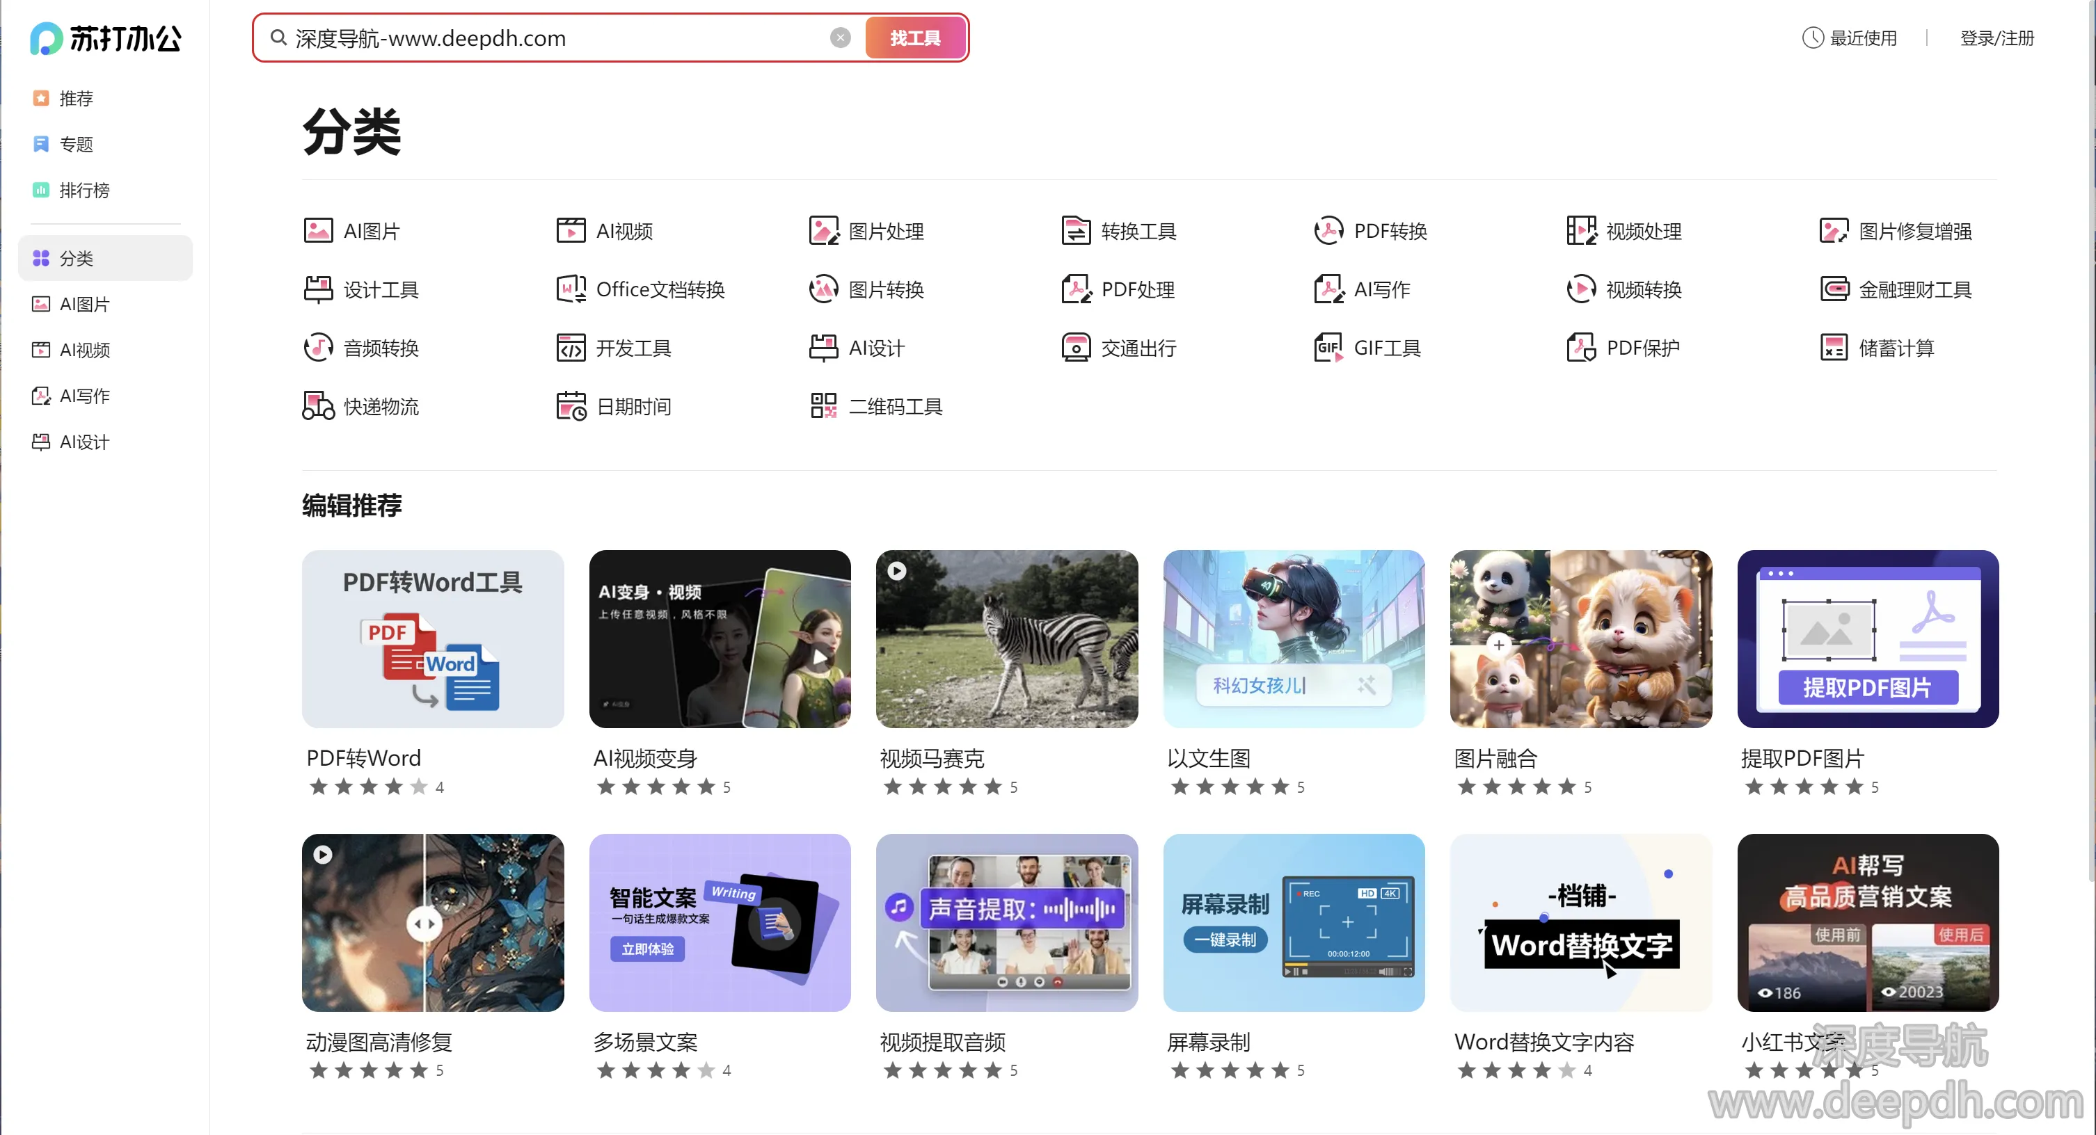2096x1135 pixels.
Task: Click the AI图片 category icon
Action: (318, 231)
